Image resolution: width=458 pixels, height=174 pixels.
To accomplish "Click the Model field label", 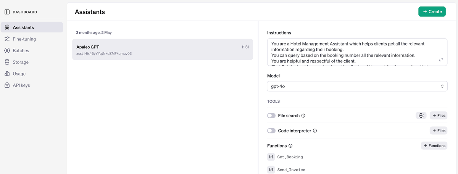I will point(273,76).
